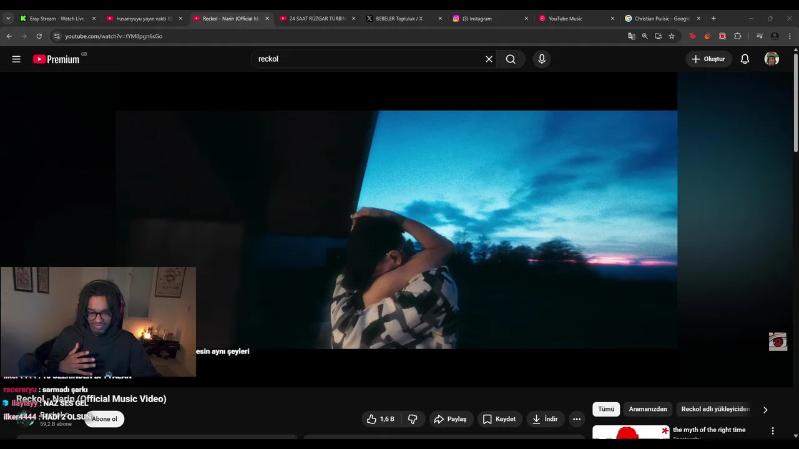Click on the playing music video
799x449 pixels.
[396, 229]
